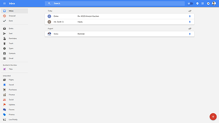This screenshot has width=219, height=123.
Task: Sweep all Today emails to done
Action: pyautogui.click(x=190, y=11)
